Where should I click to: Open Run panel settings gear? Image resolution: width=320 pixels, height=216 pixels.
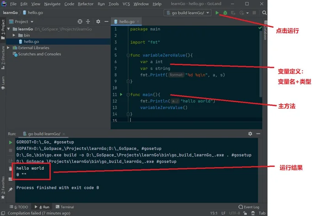(250, 134)
